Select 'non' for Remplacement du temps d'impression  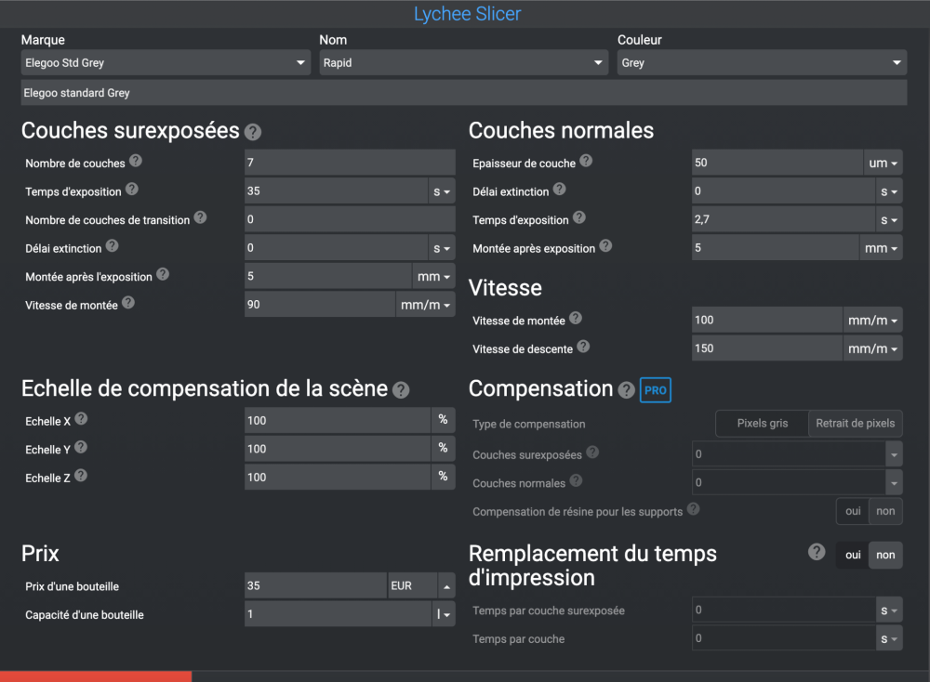885,555
